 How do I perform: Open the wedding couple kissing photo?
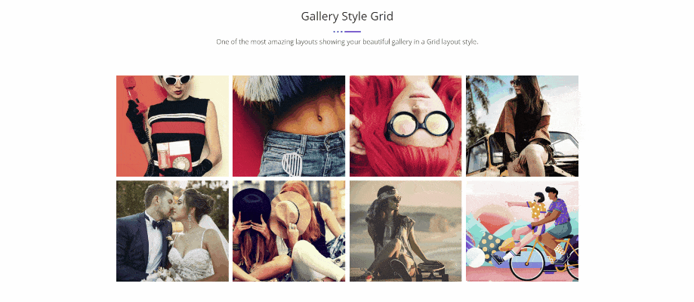(x=172, y=231)
